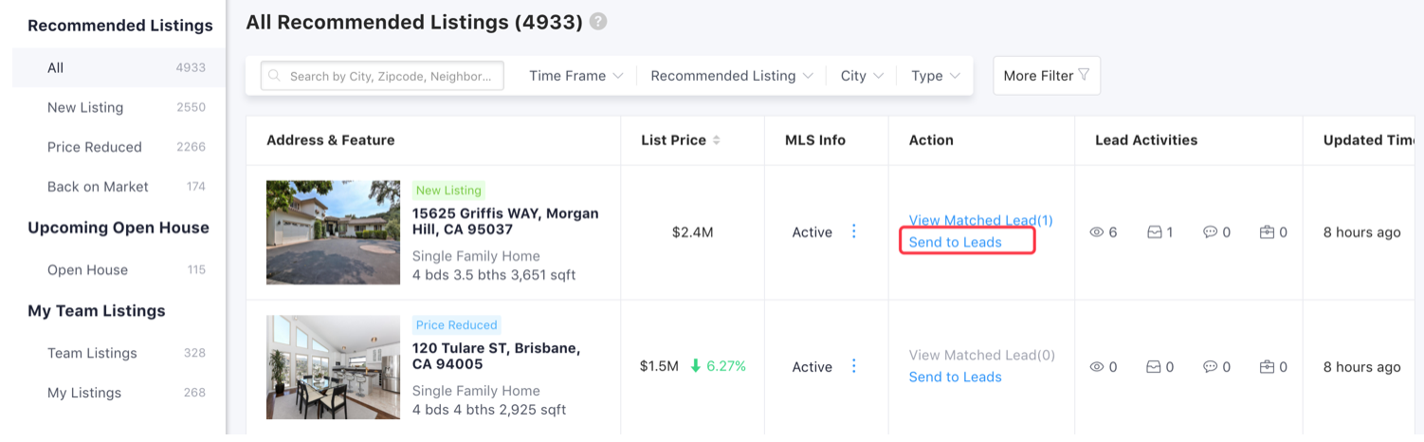The height and width of the screenshot is (442, 1424).
Task: Click View Matched Lead(1) link
Action: coord(980,220)
